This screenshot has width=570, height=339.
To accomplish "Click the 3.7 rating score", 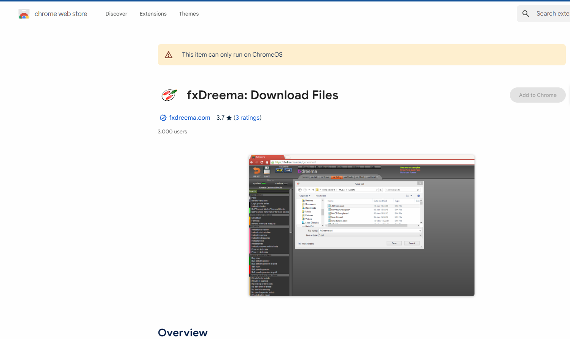I will point(220,118).
